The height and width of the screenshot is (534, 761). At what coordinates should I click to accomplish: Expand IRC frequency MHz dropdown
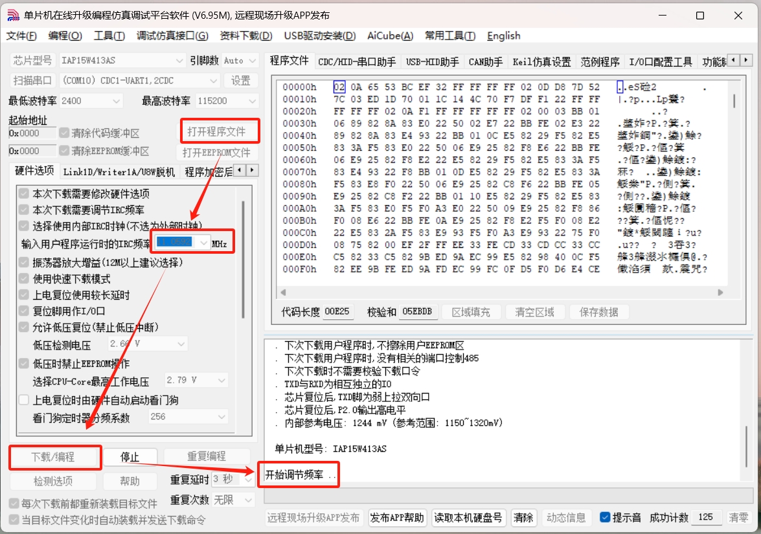point(203,242)
